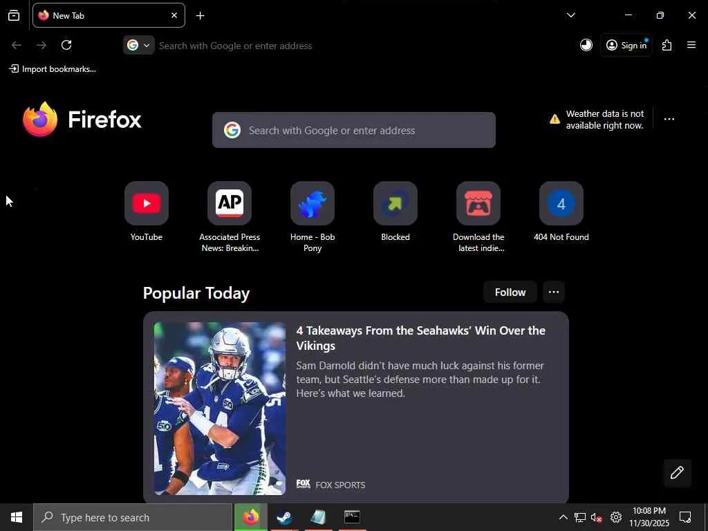Toggle the dark theme moon icon in the toolbar
Viewport: 708px width, 531px height.
586,45
